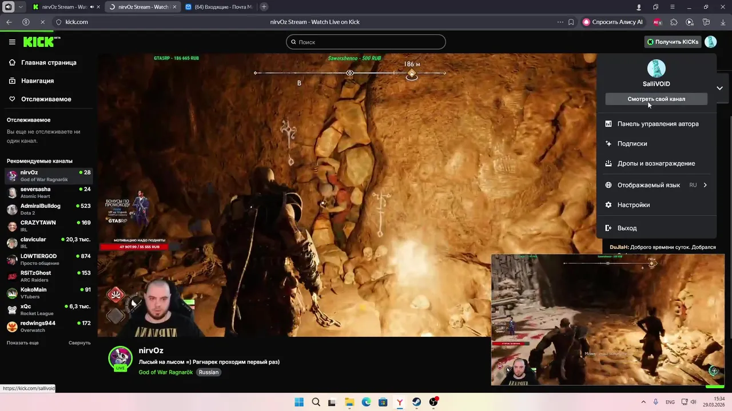Select Выход to log out
The width and height of the screenshot is (732, 411).
click(x=656, y=228)
